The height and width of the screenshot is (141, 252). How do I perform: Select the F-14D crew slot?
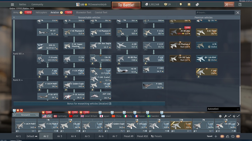click(x=181, y=125)
